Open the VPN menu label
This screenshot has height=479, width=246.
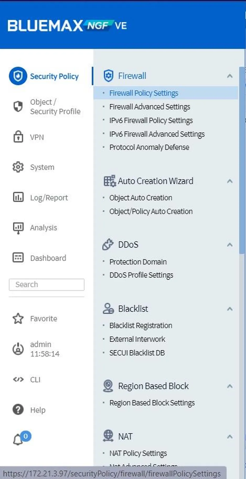click(x=37, y=137)
